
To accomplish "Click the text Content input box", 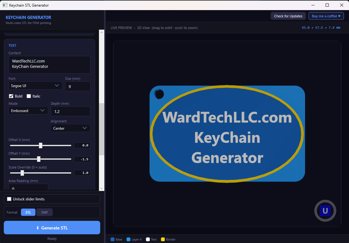I will pos(49,65).
